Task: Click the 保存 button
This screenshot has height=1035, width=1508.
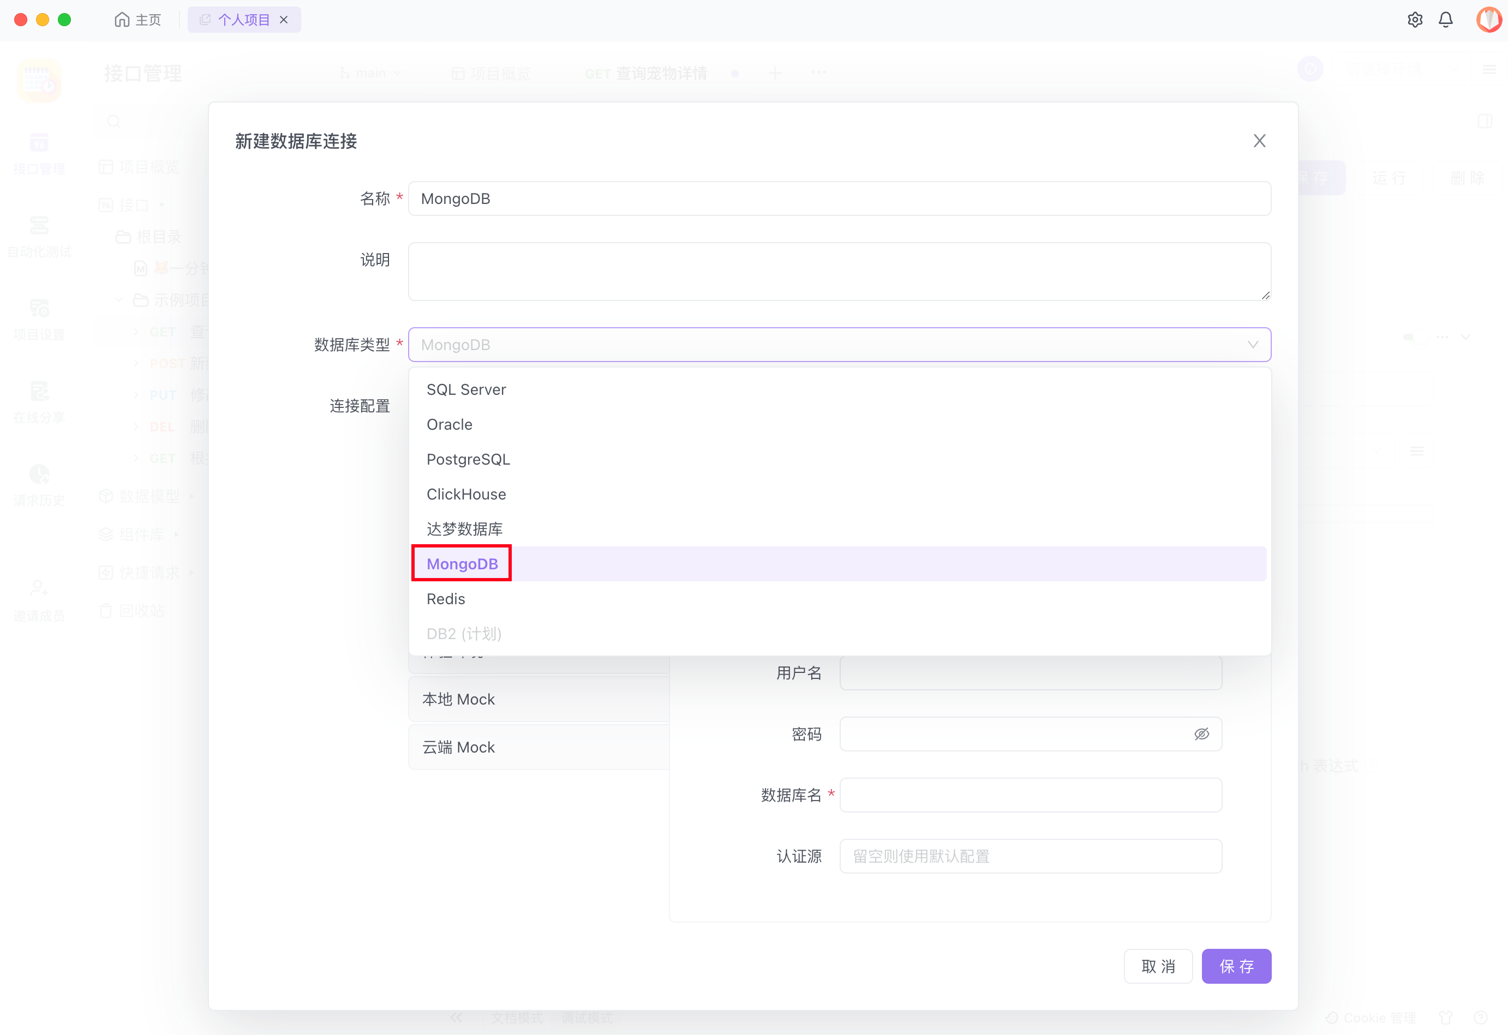Action: [1235, 966]
